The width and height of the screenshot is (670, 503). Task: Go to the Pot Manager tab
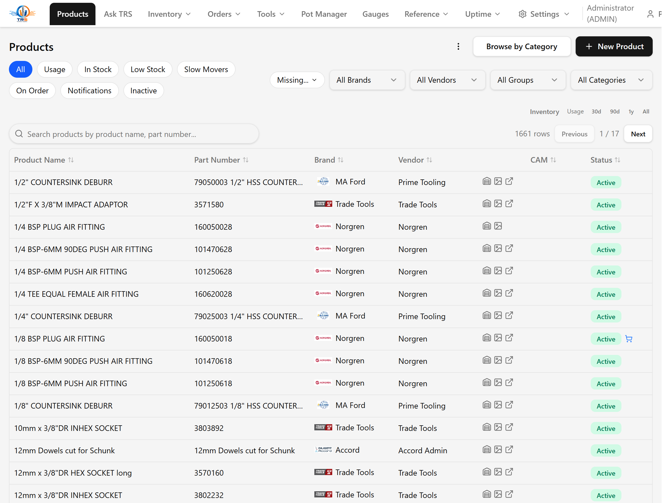324,14
